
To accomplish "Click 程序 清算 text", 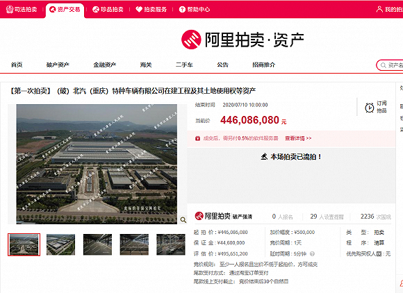I will click(x=365, y=243).
